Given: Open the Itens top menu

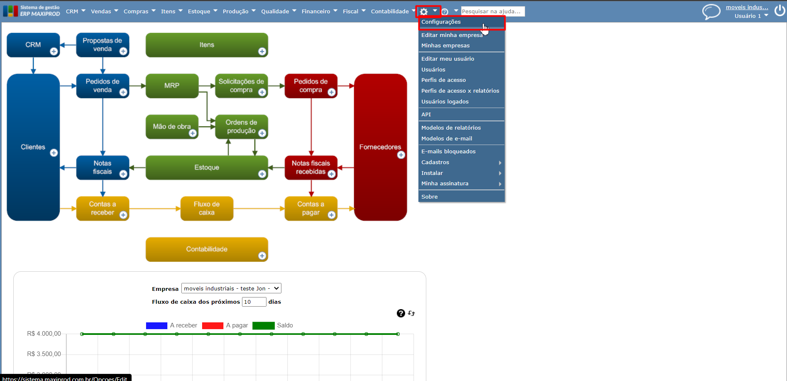Looking at the screenshot, I should [x=171, y=11].
